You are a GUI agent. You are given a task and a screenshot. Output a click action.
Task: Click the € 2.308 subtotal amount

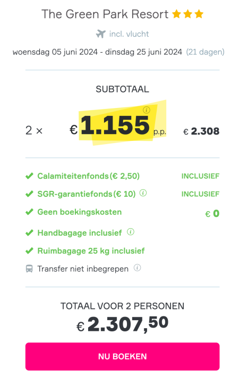[x=201, y=131]
